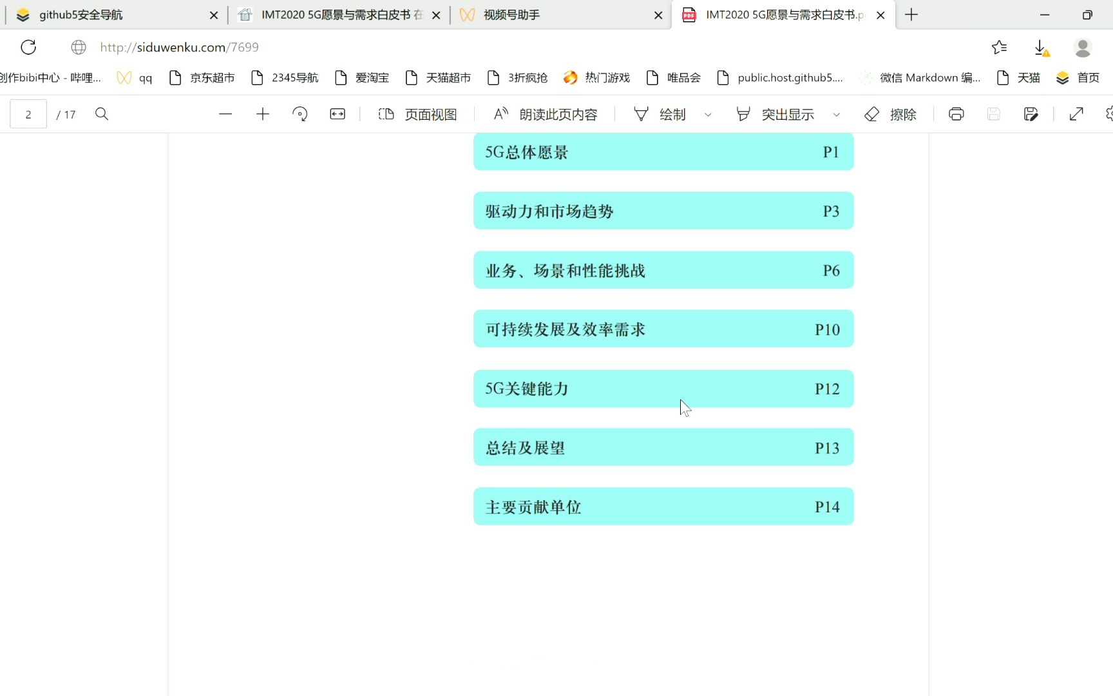Open the user profile avatar
Screen dimensions: 1113x696
click(x=1083, y=47)
